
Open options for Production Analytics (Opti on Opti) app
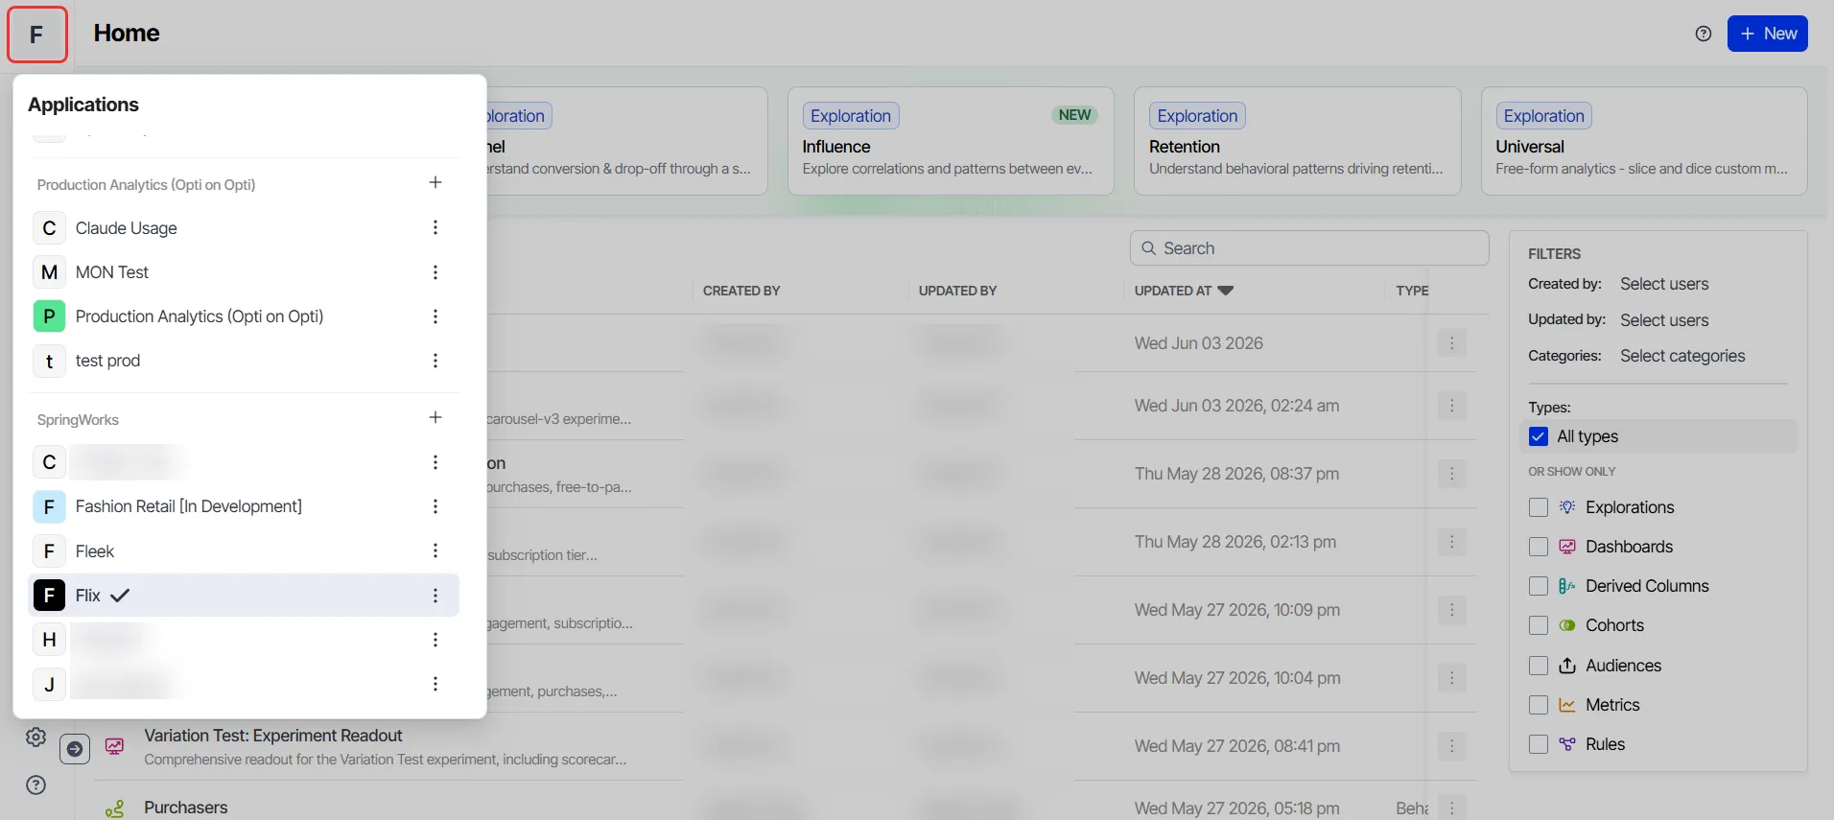435,316
